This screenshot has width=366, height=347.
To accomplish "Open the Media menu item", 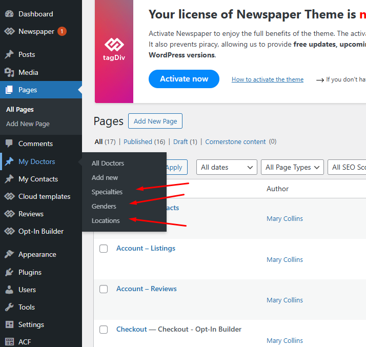I will coord(41,72).
